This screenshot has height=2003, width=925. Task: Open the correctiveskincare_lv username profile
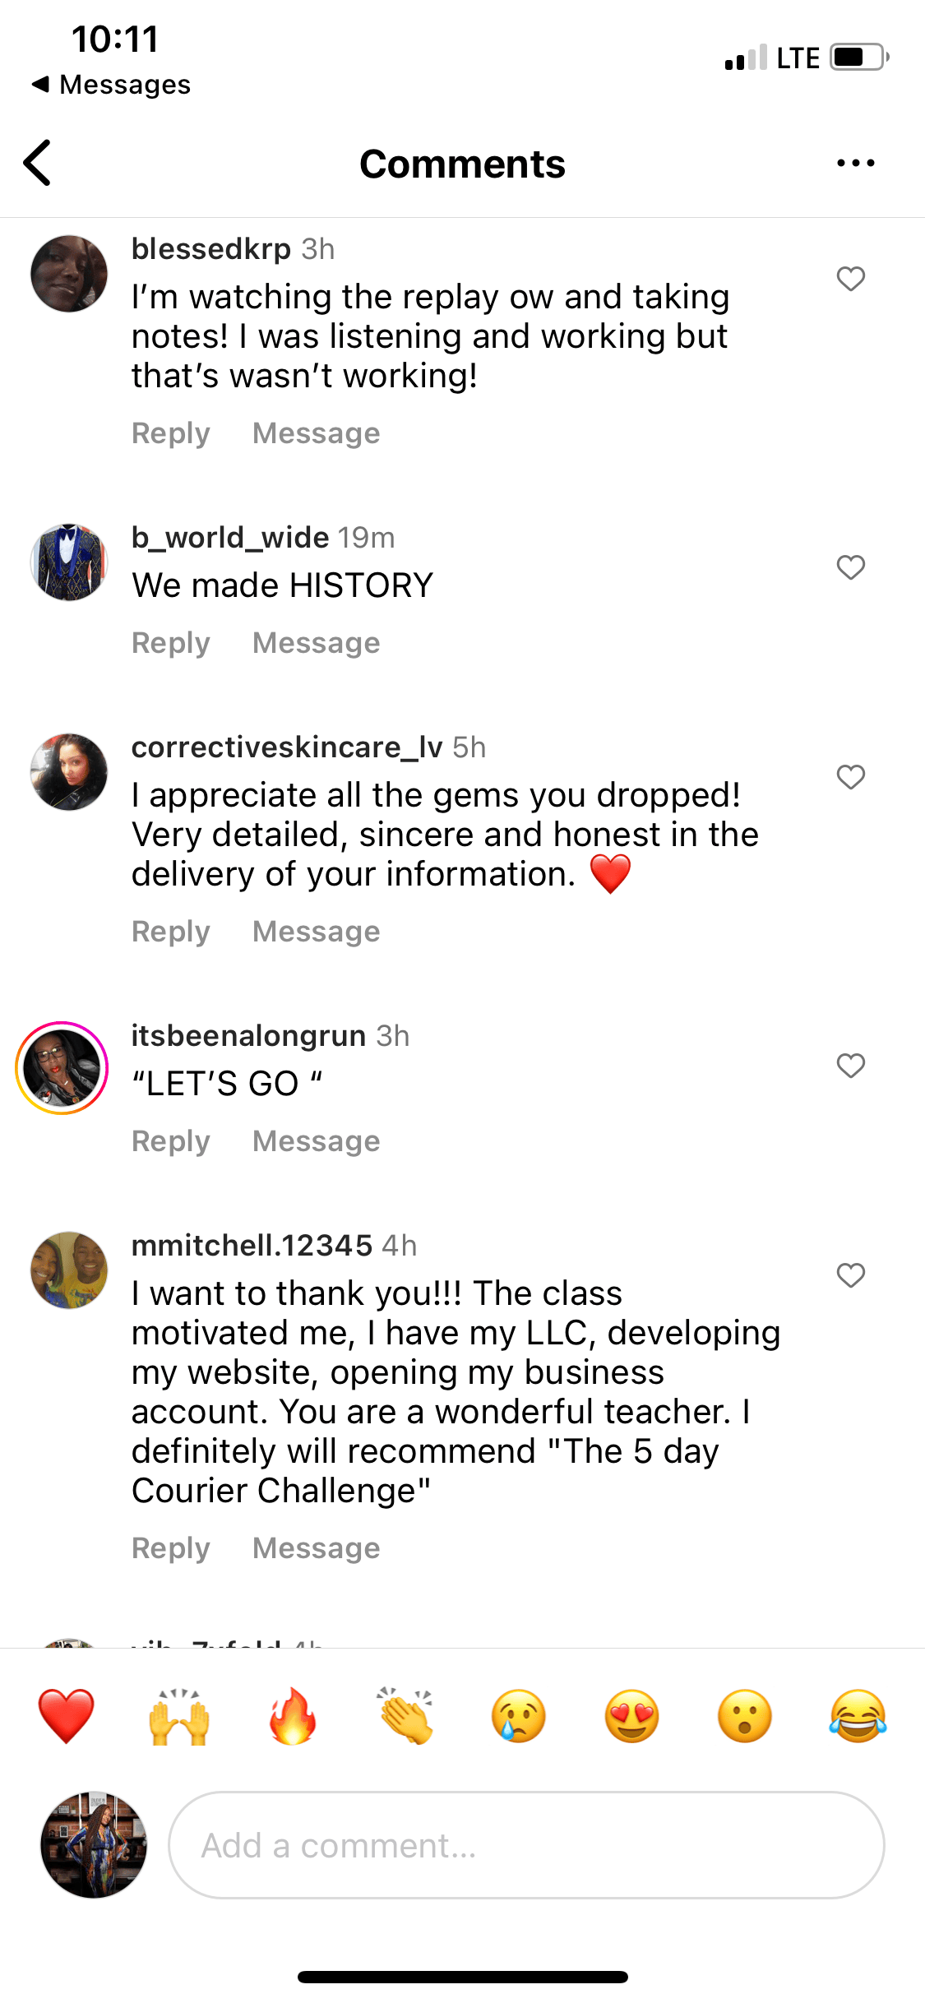287,747
